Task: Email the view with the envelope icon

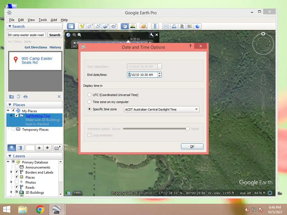Action: (x=166, y=26)
